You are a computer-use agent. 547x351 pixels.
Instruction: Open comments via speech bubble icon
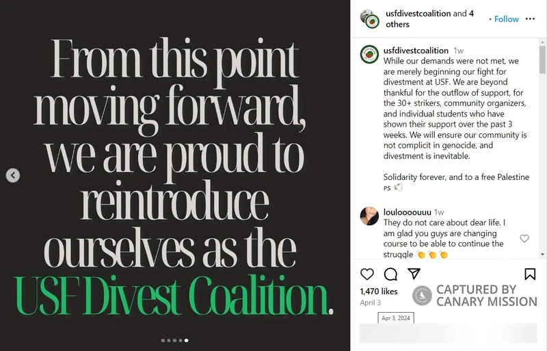tap(390, 274)
